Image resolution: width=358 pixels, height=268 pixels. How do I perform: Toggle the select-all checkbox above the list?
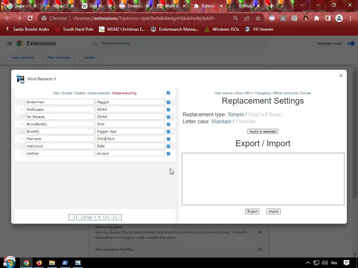pos(168,93)
